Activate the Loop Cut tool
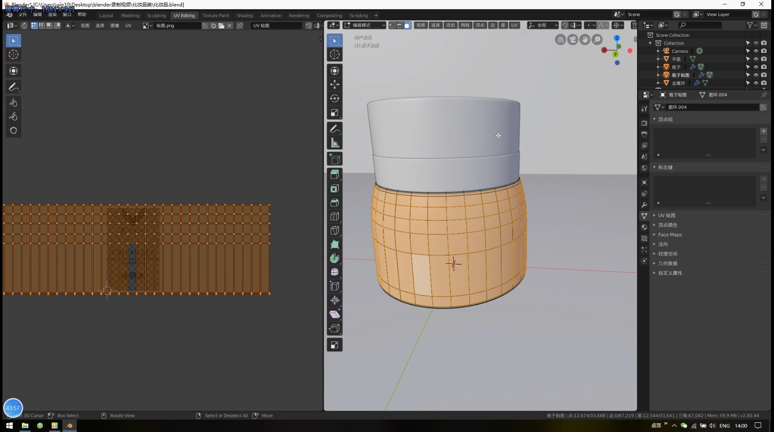The width and height of the screenshot is (774, 432). tap(335, 215)
